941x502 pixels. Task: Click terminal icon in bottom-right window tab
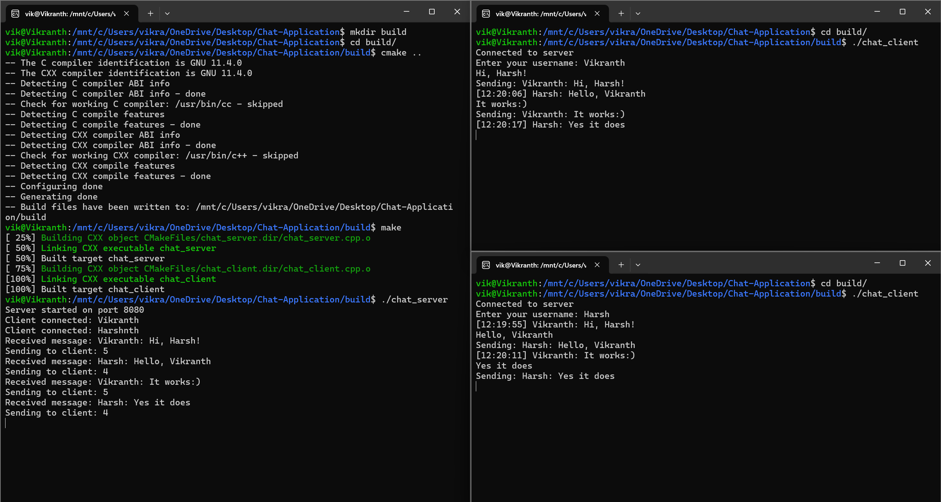pos(486,265)
